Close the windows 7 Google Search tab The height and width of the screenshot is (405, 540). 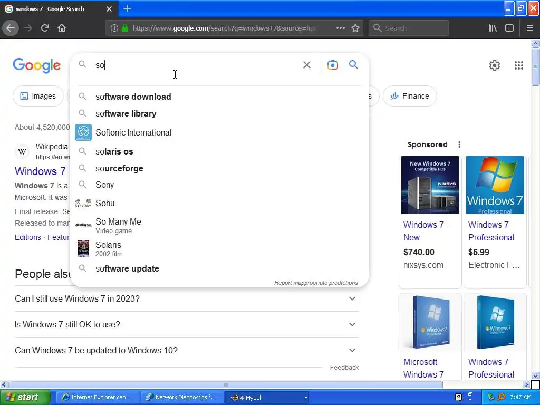(109, 9)
